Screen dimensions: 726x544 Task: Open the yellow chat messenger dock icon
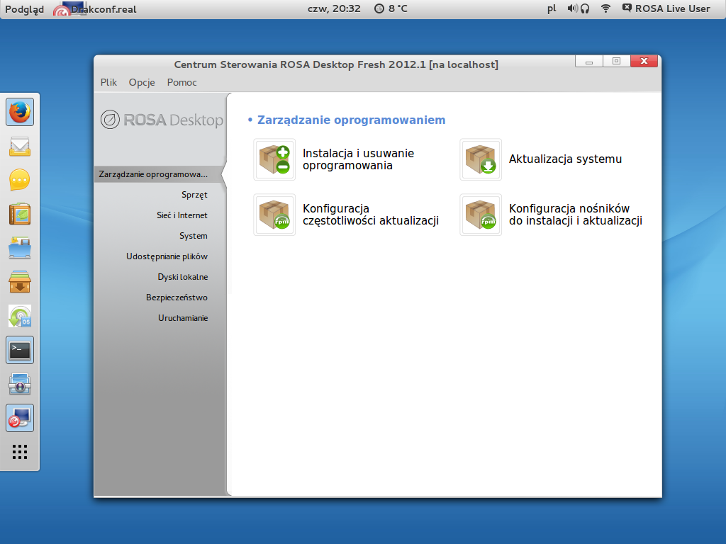(20, 181)
